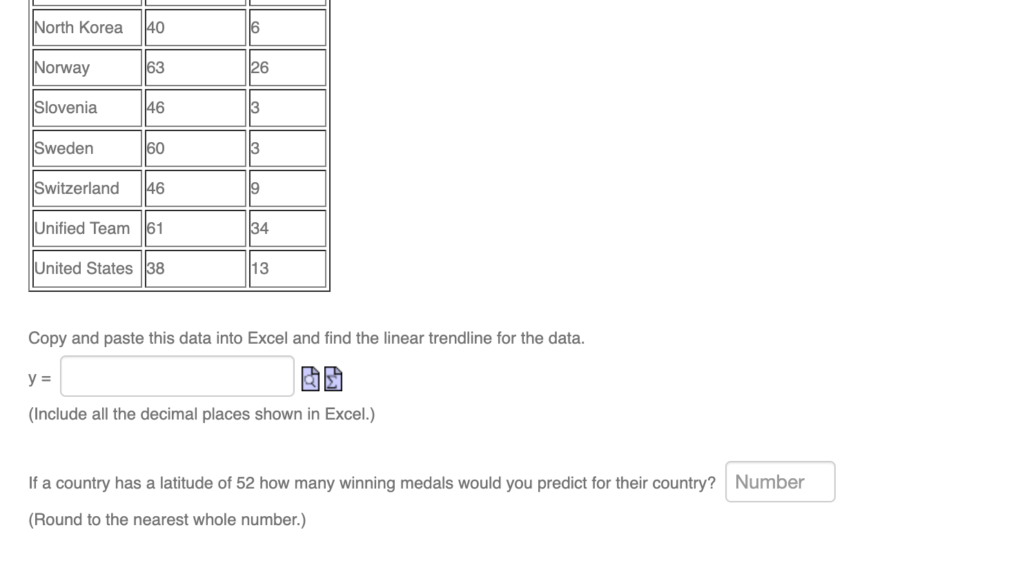The height and width of the screenshot is (570, 1031).
Task: Click the Unified Team cell
Action: click(x=86, y=228)
